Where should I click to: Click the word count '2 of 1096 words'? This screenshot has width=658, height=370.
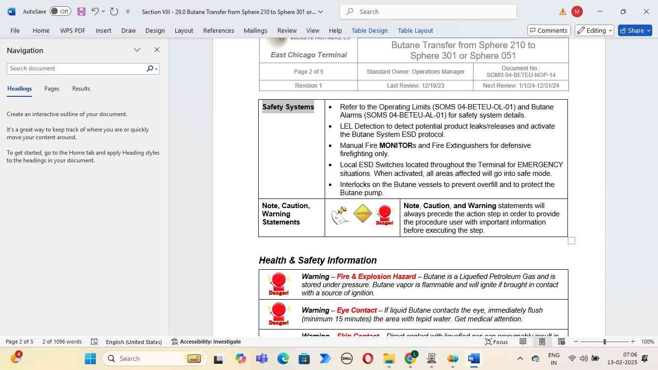pos(62,342)
